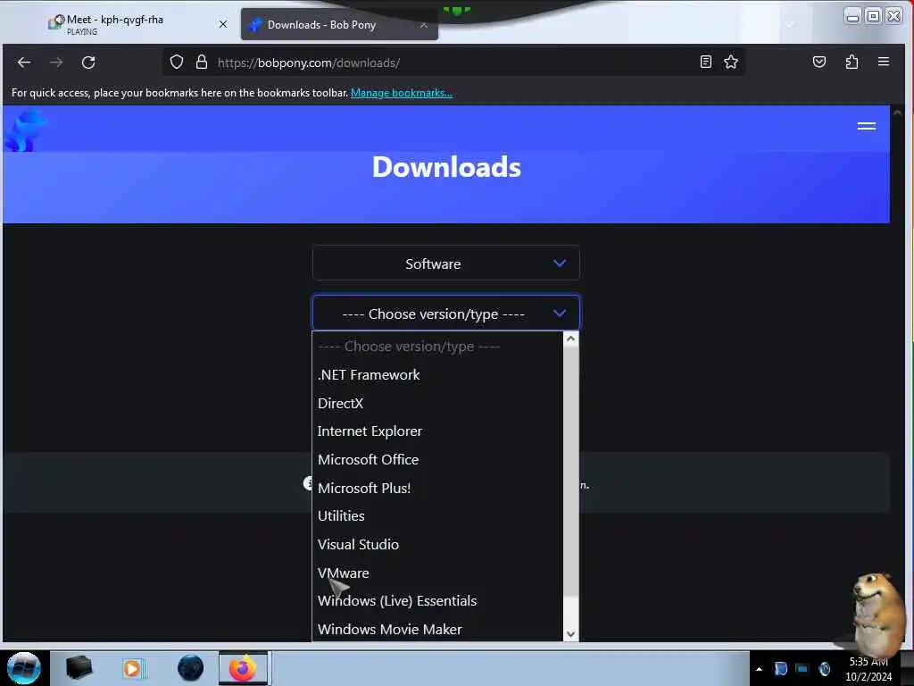Open the taskbar clock 5:35 AM
The width and height of the screenshot is (914, 686).
868,669
